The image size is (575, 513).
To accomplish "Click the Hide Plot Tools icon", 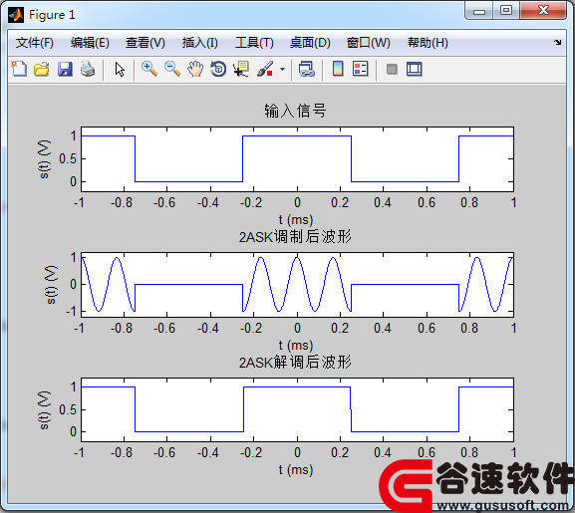I will pyautogui.click(x=392, y=69).
